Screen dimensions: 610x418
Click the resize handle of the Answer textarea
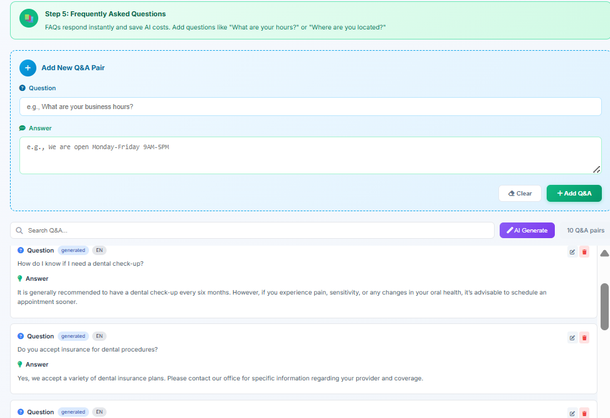(597, 169)
